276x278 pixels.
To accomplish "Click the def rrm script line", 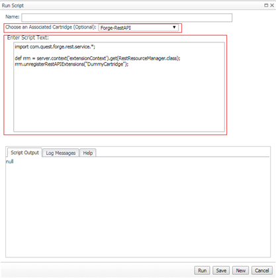I will click(x=97, y=58).
